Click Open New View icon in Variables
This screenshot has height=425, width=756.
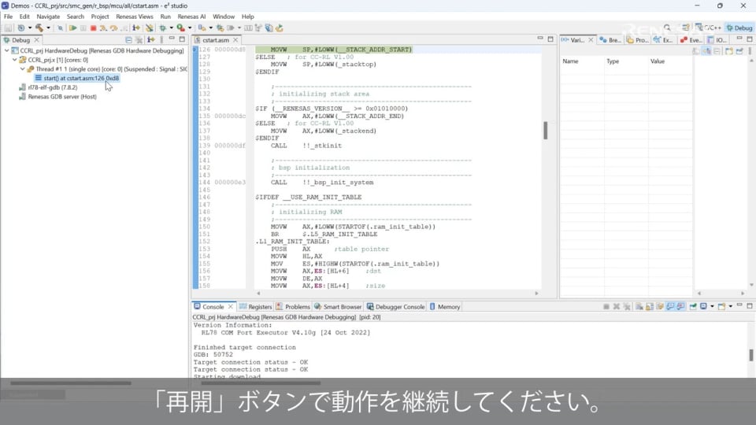729,51
